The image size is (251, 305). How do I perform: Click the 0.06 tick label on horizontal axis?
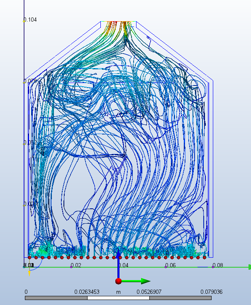pyautogui.click(x=171, y=265)
